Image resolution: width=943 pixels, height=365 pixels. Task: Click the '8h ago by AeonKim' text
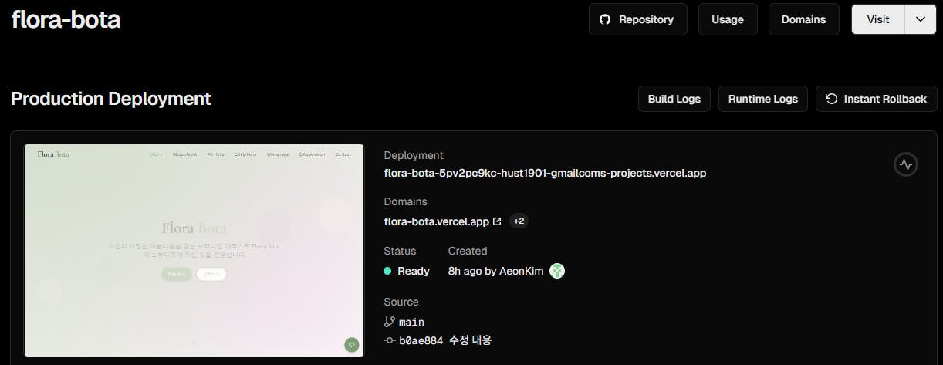point(495,271)
